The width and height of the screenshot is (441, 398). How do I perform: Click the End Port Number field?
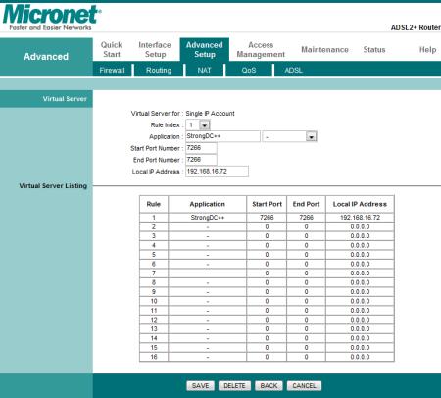tap(201, 160)
